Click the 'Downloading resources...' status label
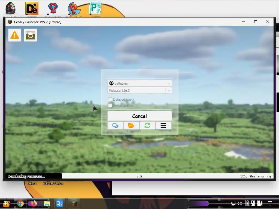The image size is (279, 209). click(26, 176)
